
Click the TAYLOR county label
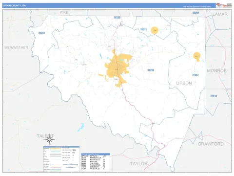pos(138,164)
